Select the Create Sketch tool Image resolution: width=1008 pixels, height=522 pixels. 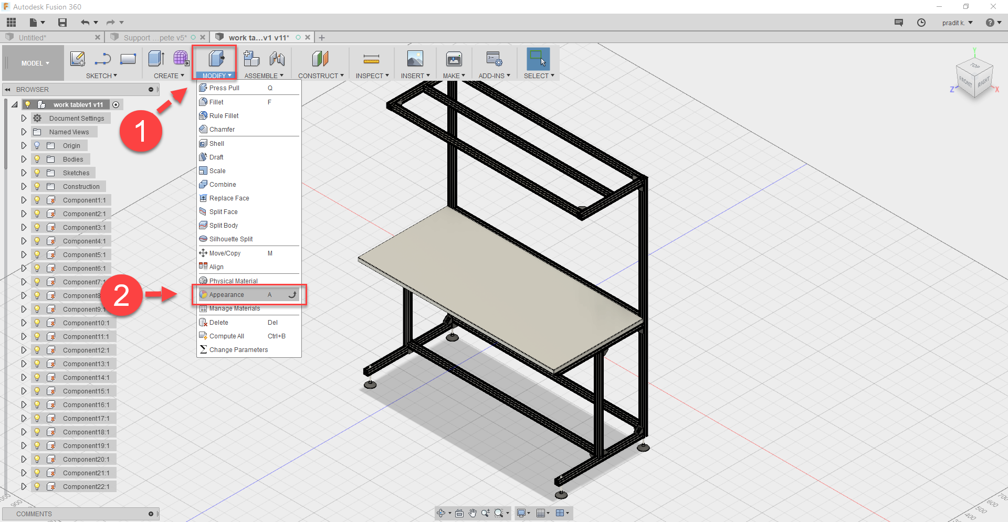coord(78,59)
